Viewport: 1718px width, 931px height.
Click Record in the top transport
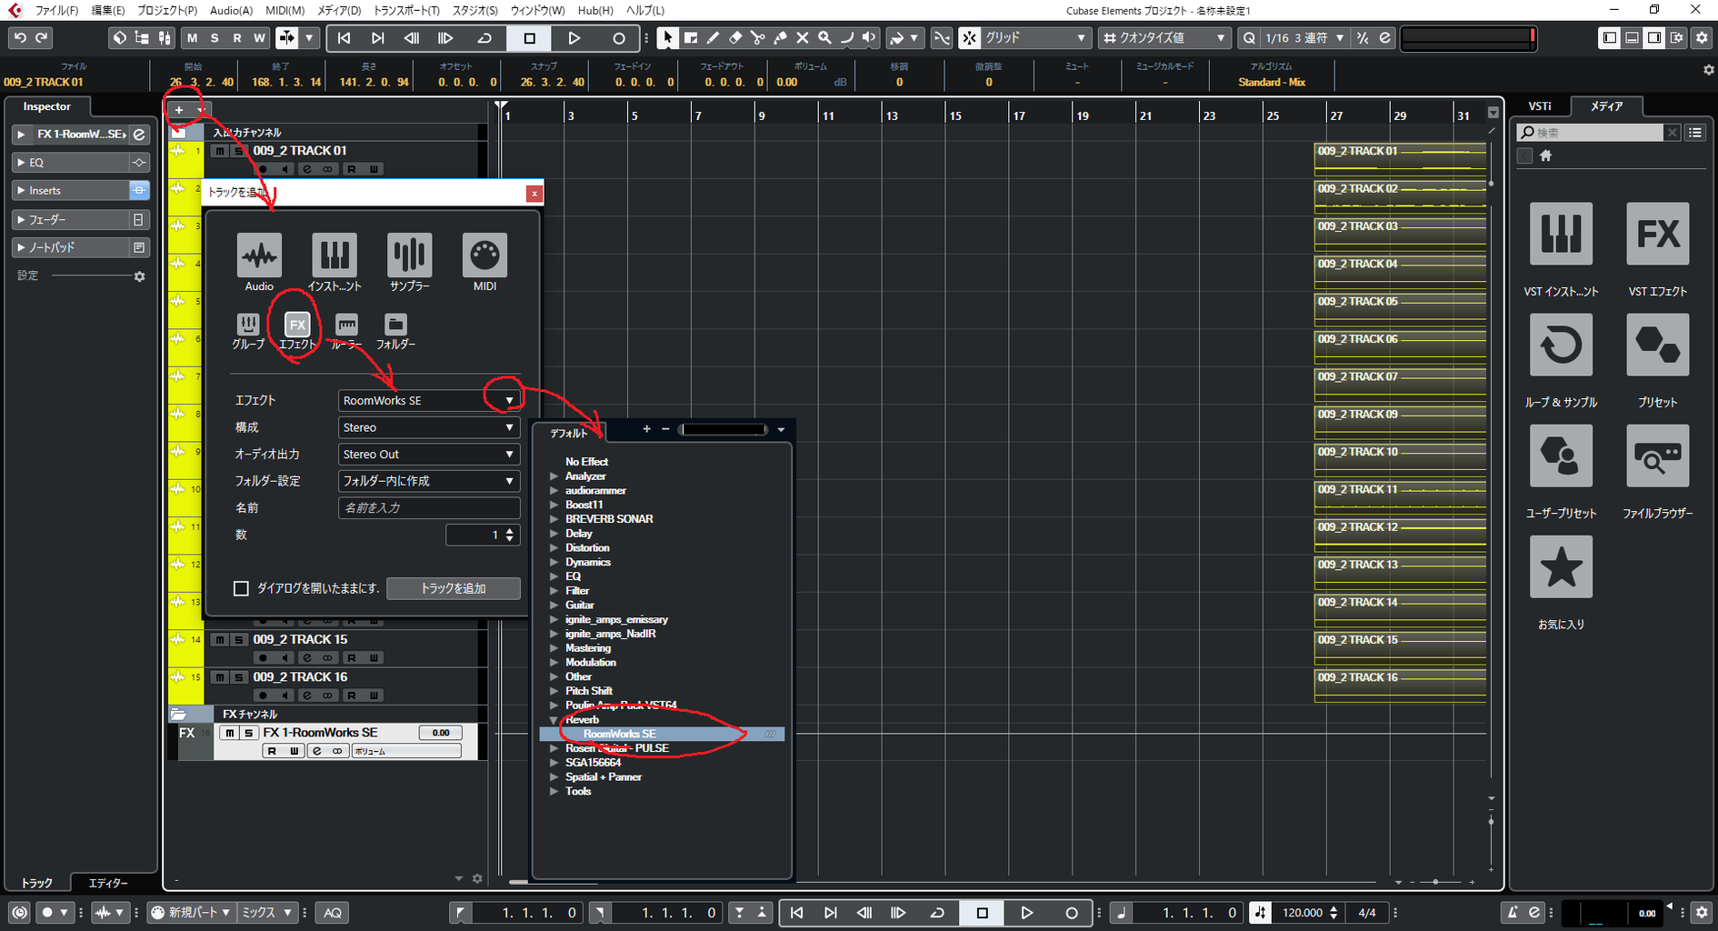(619, 38)
